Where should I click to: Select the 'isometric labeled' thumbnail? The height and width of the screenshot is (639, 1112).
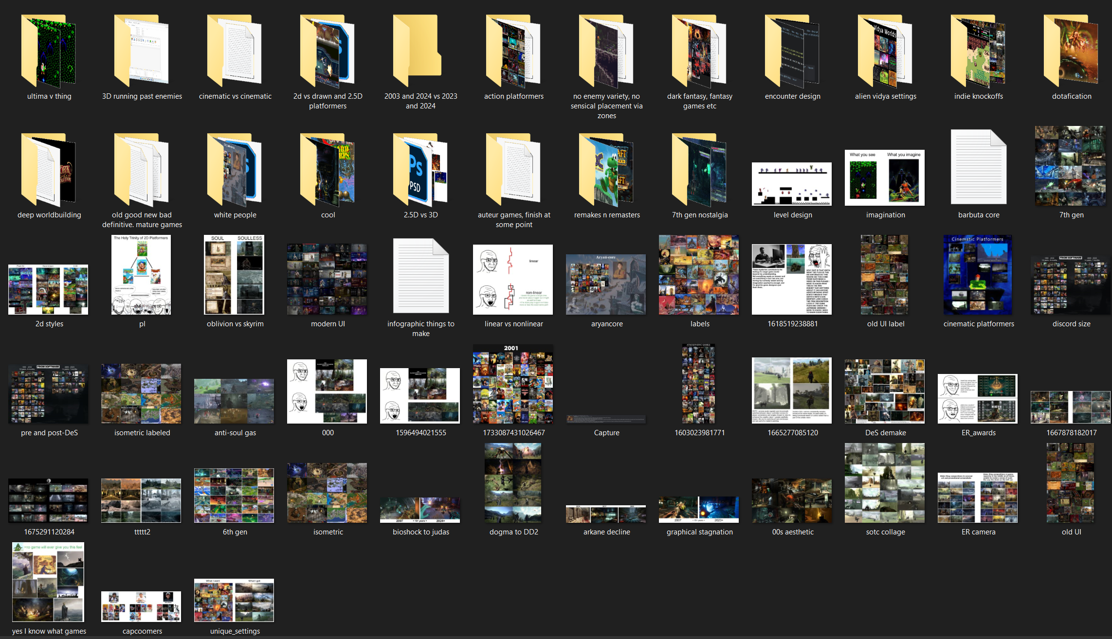point(141,393)
